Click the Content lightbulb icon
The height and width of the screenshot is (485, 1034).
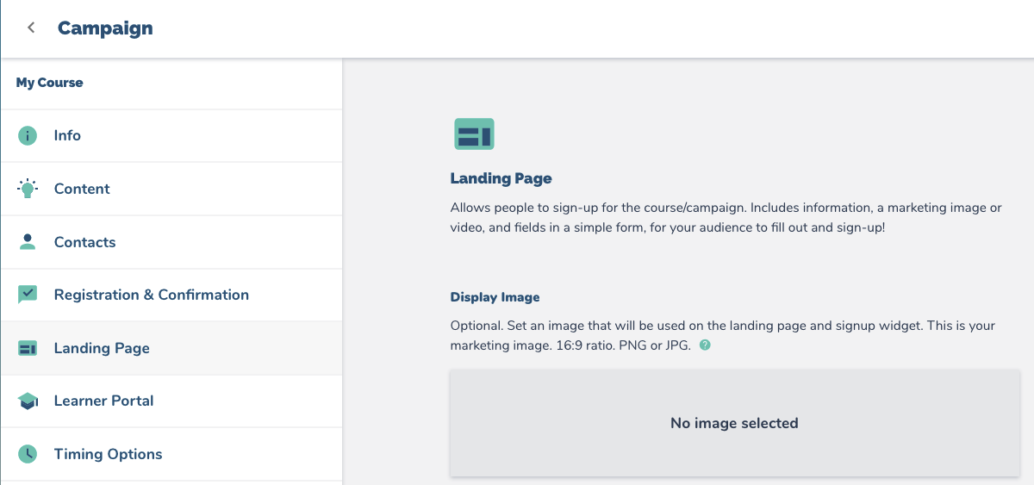pyautogui.click(x=28, y=189)
